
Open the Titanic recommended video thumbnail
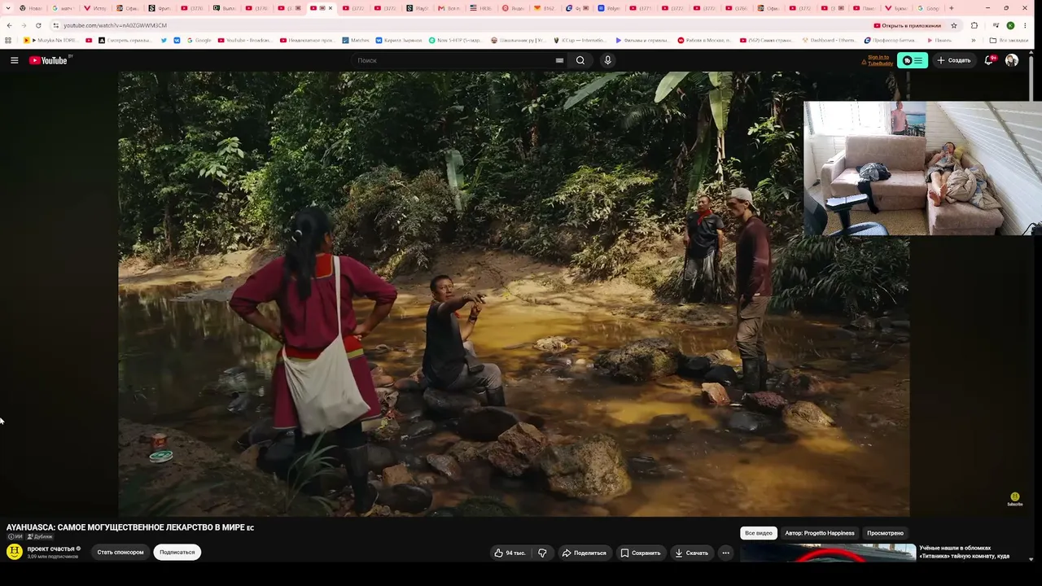pos(828,553)
